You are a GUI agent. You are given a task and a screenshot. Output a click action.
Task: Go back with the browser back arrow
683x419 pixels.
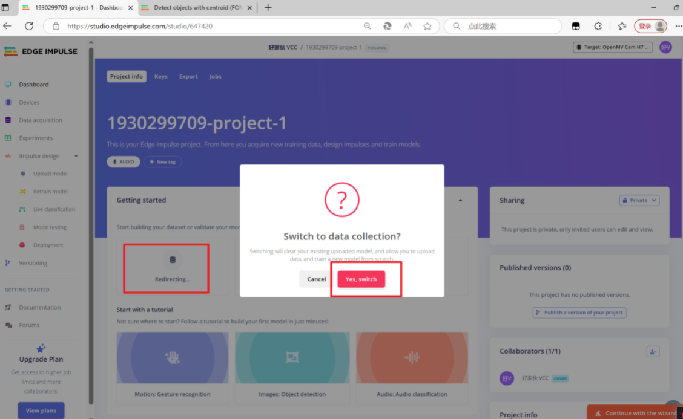tap(7, 26)
